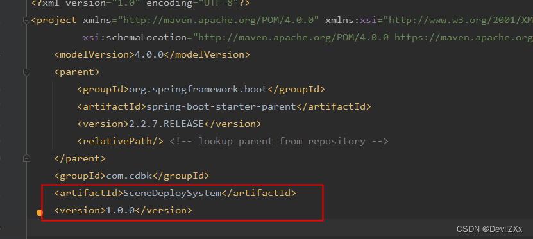Collapse the project tag fold marker
Viewport: 533px width, 239px height.
click(x=26, y=21)
